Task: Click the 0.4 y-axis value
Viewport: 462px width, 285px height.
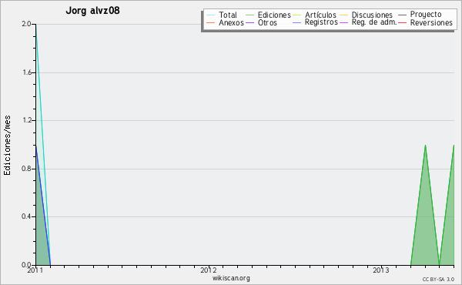Action: tap(27, 216)
